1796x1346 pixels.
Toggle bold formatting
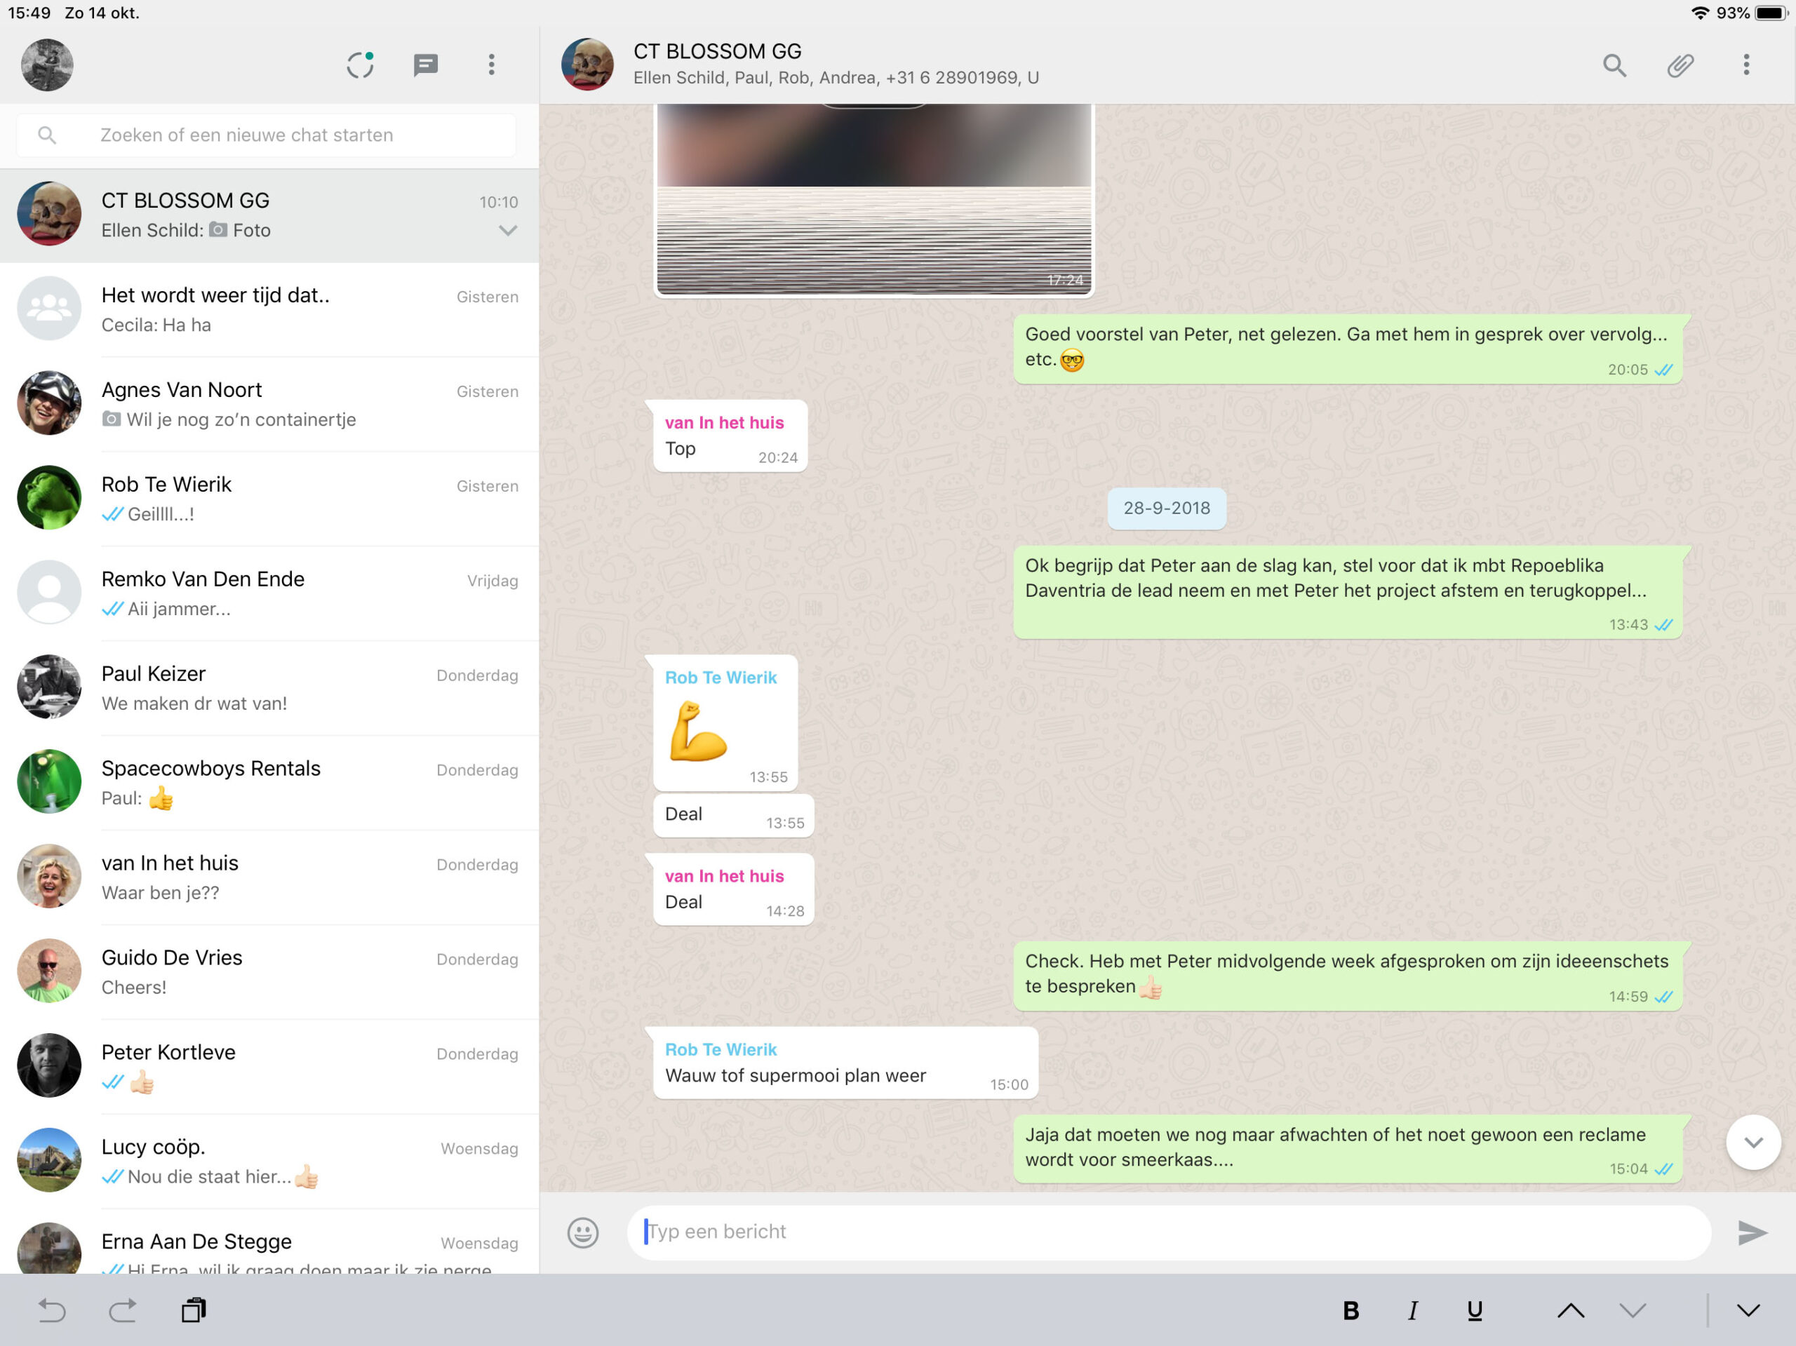[x=1351, y=1310]
